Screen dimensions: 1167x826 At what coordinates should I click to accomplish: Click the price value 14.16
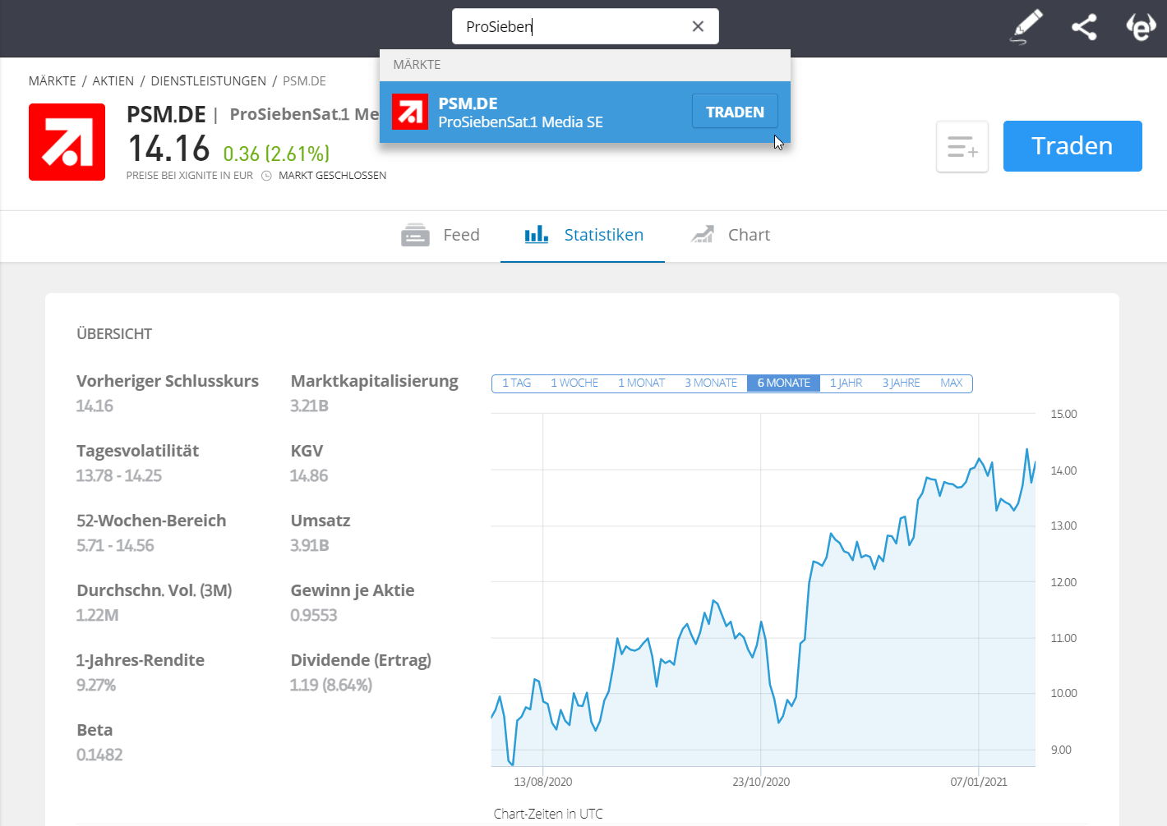168,149
